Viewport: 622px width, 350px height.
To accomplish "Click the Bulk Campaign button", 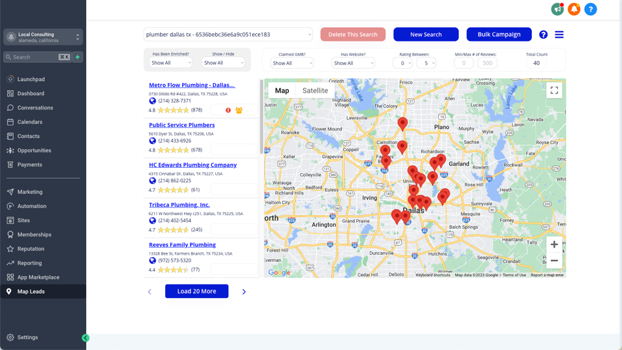I will (x=499, y=34).
